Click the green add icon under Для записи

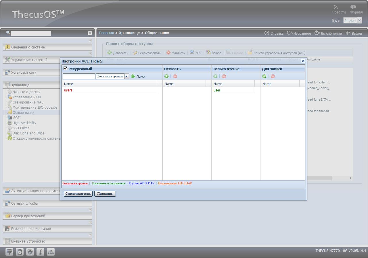(x=264, y=76)
